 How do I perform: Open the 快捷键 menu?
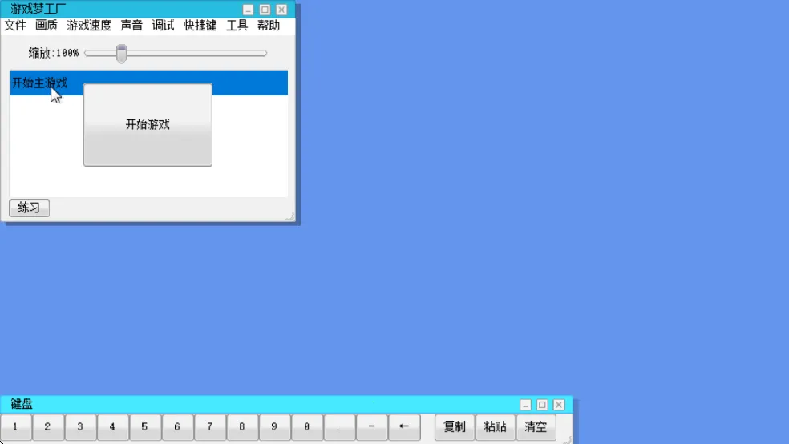click(x=200, y=26)
